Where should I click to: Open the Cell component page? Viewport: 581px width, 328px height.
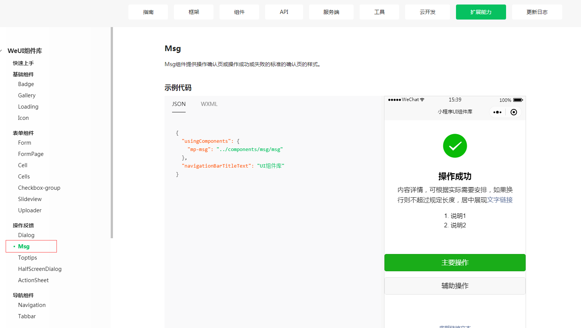coord(23,165)
